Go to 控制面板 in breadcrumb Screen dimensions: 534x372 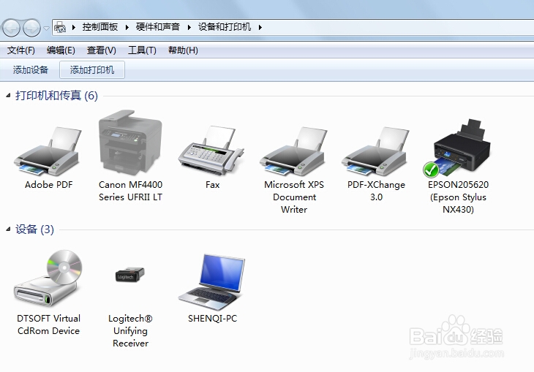click(x=100, y=27)
